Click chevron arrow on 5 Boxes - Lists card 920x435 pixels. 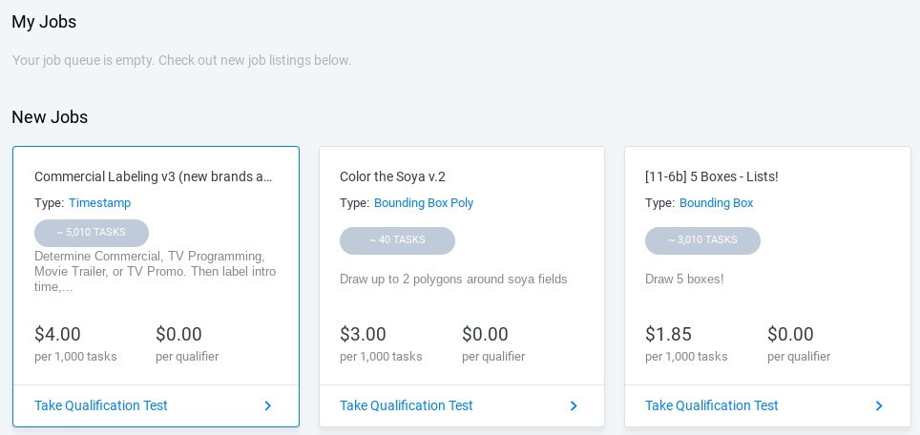879,406
